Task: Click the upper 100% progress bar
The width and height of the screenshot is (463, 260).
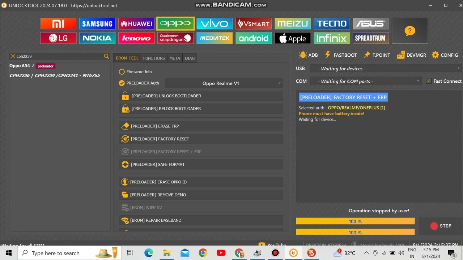Action: [x=355, y=221]
